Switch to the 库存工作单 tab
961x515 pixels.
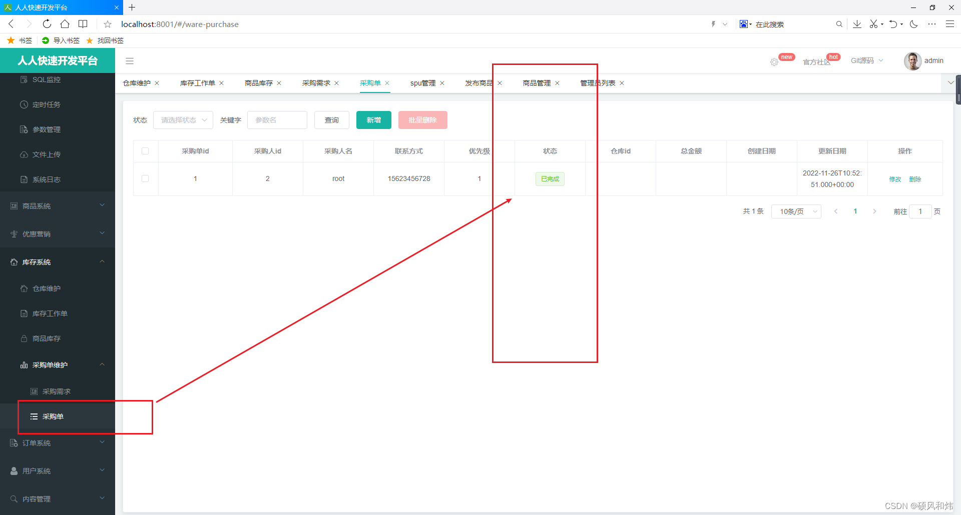click(198, 83)
